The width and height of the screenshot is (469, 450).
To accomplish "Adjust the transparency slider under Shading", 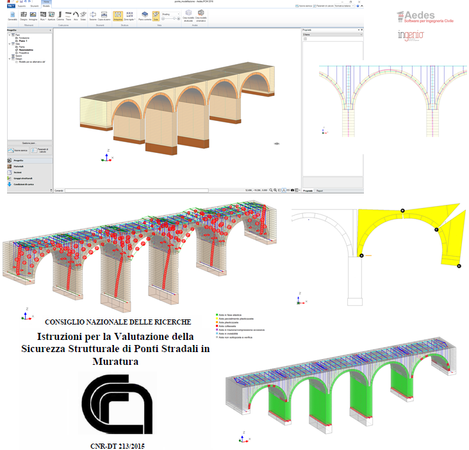I will coord(171,19).
